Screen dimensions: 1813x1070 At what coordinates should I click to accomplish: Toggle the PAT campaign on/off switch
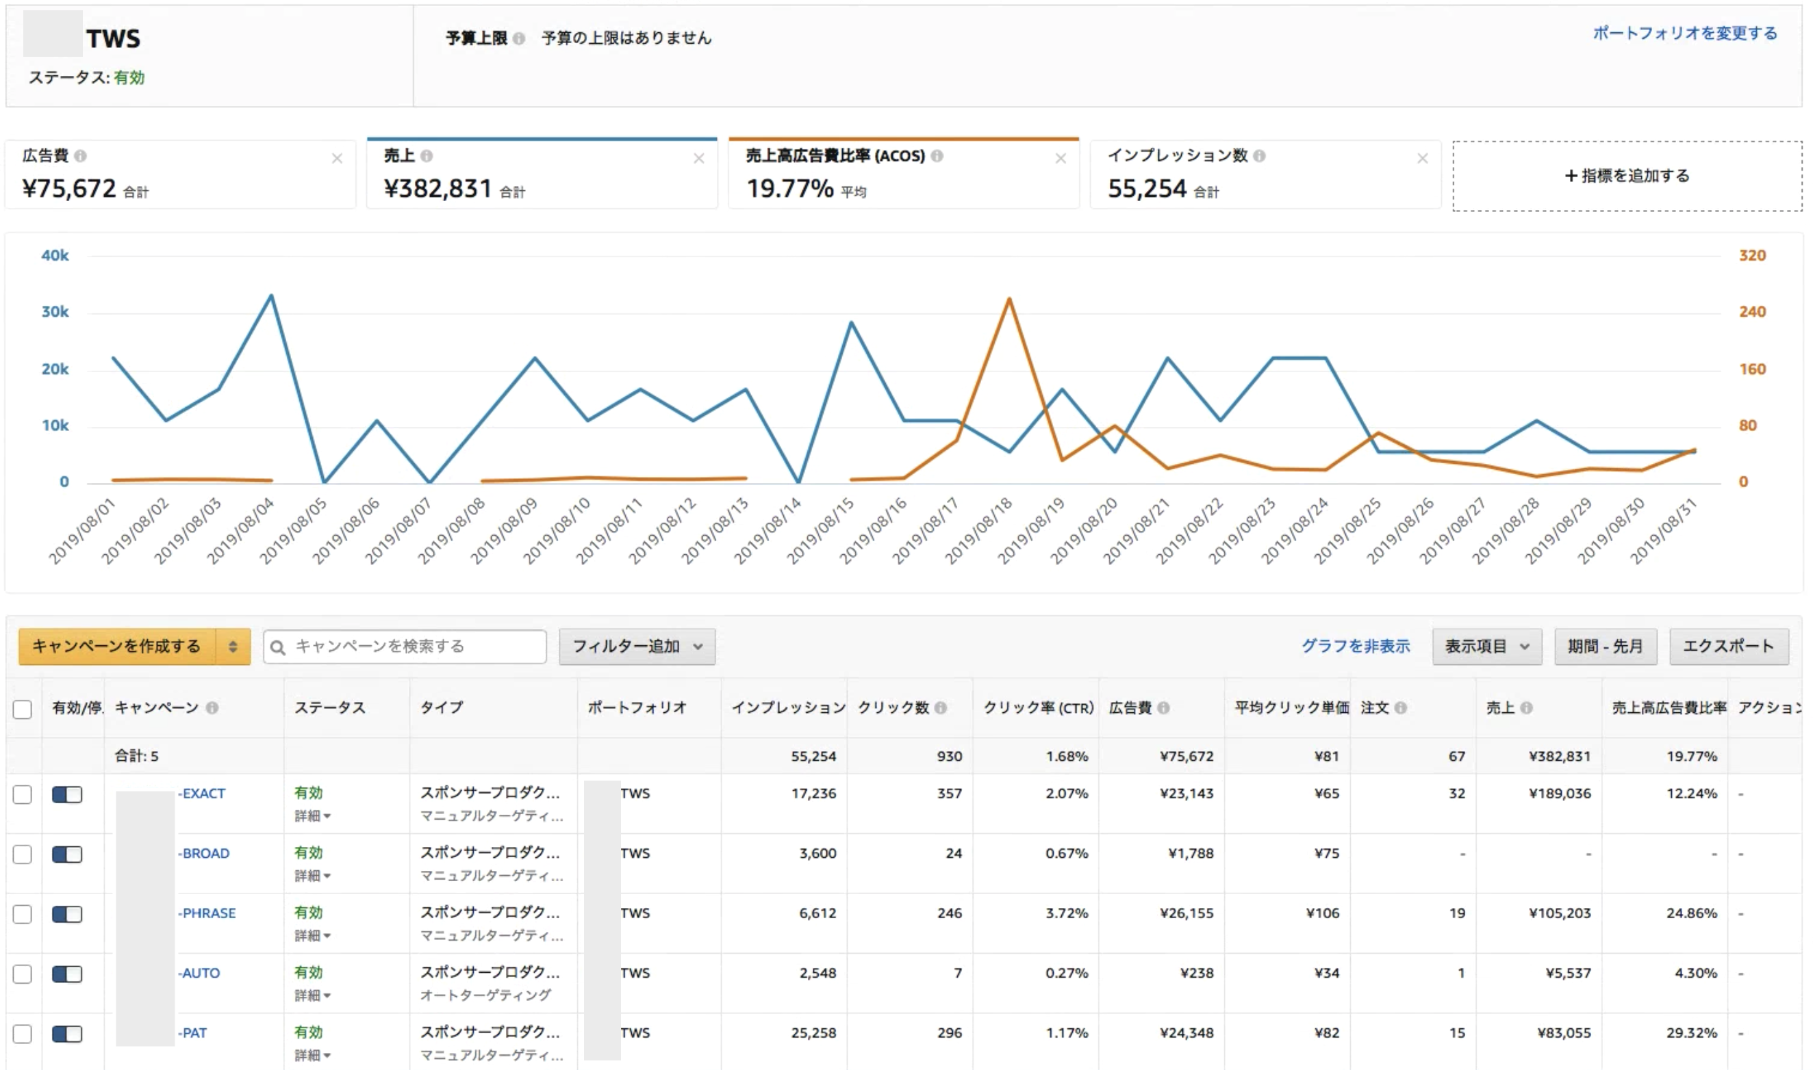click(x=67, y=1034)
